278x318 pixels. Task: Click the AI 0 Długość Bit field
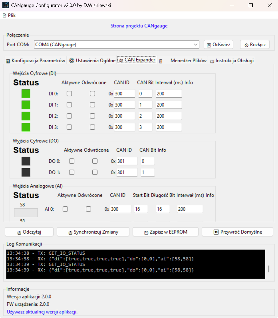(163, 209)
